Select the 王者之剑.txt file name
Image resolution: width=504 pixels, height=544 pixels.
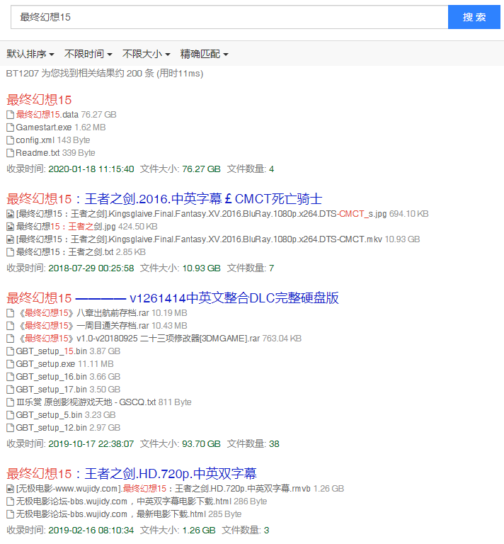[x=64, y=252]
